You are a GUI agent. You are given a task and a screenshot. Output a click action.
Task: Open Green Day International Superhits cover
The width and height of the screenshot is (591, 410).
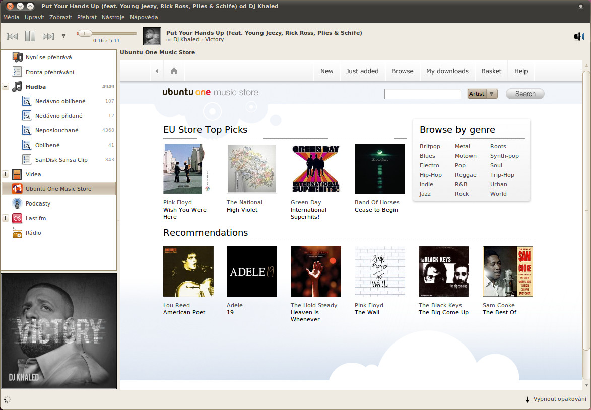coord(316,169)
